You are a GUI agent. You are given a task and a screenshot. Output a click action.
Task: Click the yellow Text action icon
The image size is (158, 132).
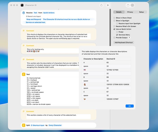point(23,74)
